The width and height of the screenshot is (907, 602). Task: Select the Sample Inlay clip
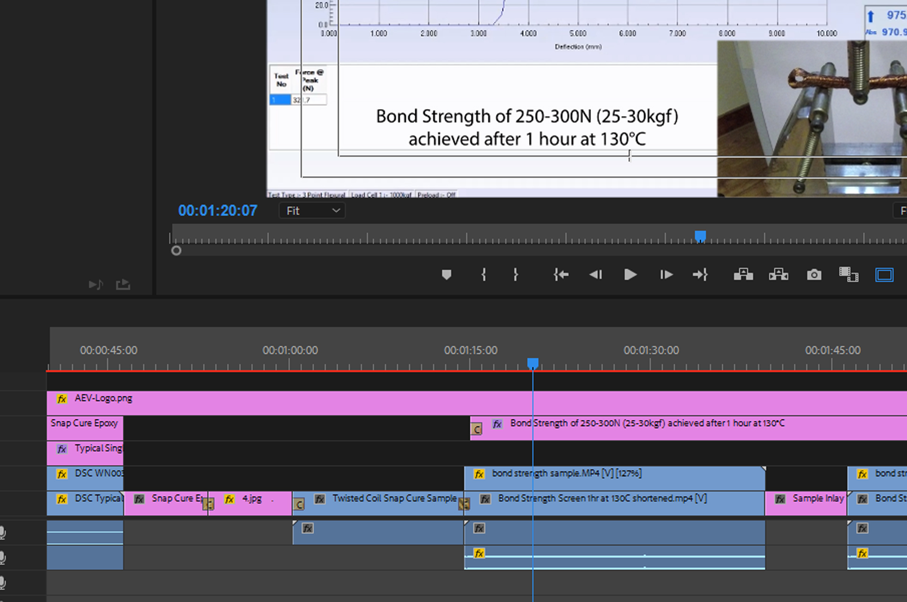(806, 503)
